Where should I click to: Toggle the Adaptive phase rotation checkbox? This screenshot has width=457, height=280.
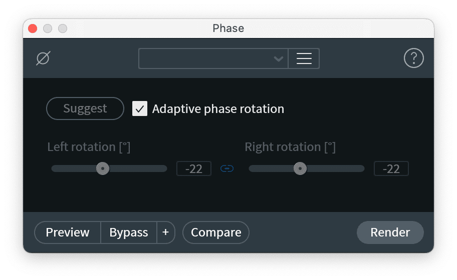point(140,108)
